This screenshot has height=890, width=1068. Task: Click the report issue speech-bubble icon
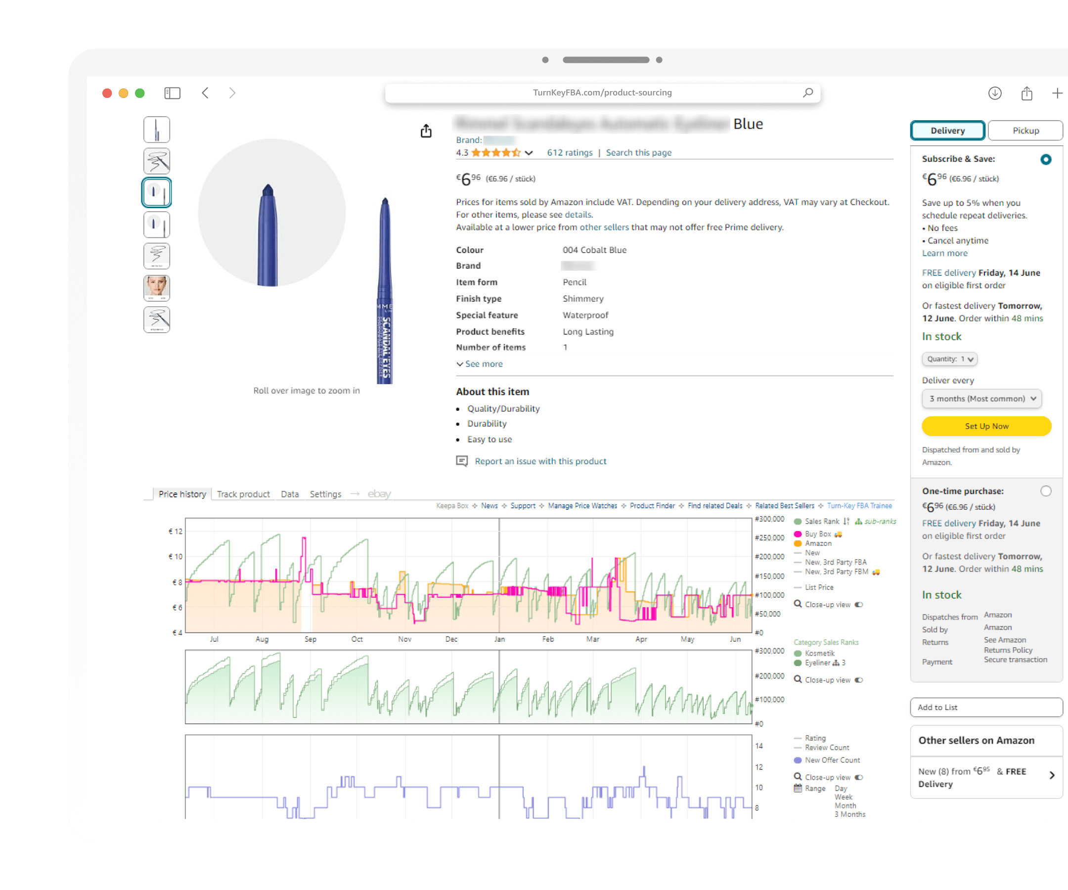[x=462, y=461]
